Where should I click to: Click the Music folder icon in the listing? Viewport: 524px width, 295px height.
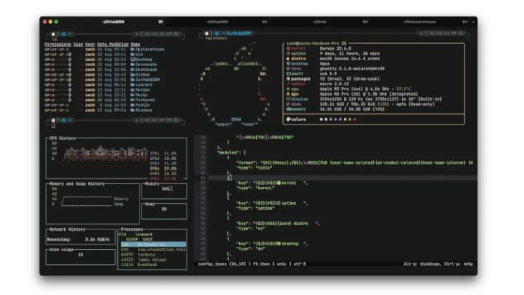pyautogui.click(x=133, y=94)
